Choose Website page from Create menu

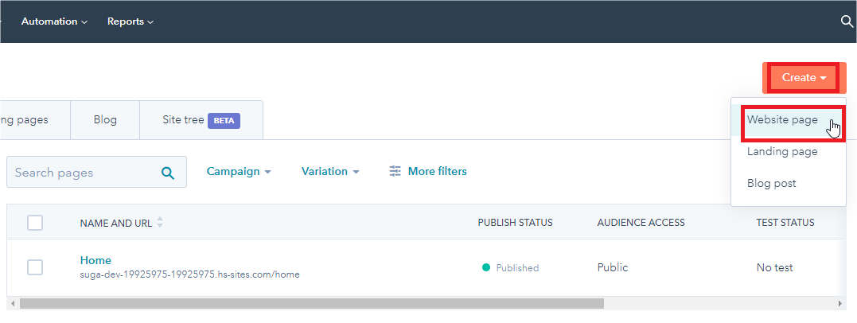point(782,119)
